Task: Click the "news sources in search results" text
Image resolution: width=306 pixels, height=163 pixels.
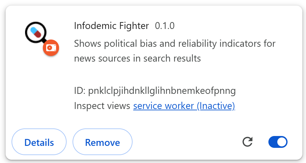Action: [137, 59]
